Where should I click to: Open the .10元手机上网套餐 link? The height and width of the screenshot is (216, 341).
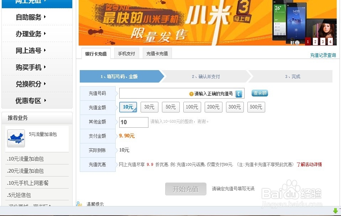click(x=28, y=183)
